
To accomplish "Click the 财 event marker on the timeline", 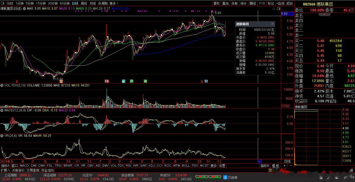I will point(206,81).
